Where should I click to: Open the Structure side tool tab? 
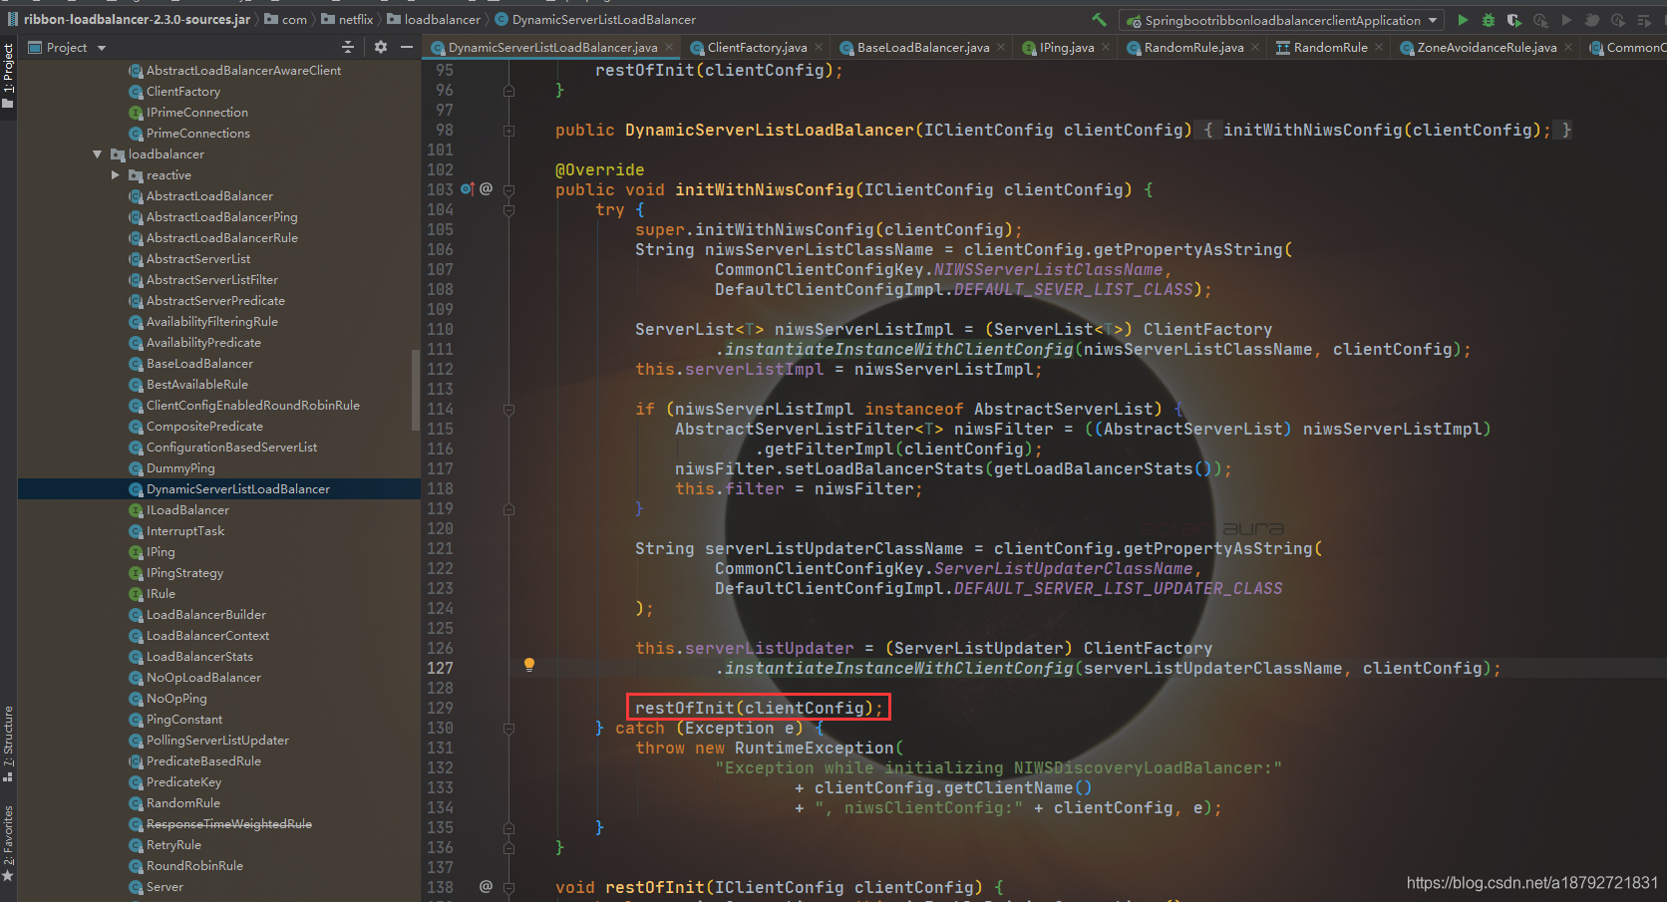(8, 745)
